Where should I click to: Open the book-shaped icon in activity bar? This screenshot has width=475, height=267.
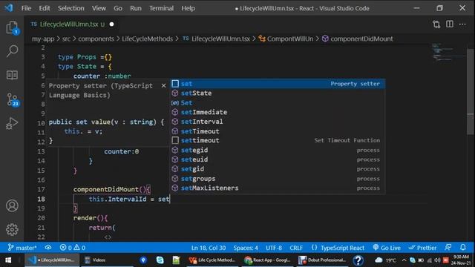click(12, 75)
